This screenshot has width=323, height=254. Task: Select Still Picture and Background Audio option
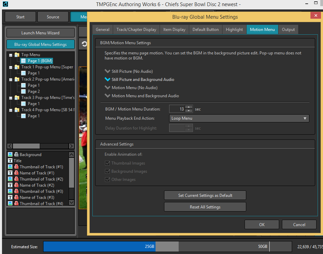coord(140,79)
